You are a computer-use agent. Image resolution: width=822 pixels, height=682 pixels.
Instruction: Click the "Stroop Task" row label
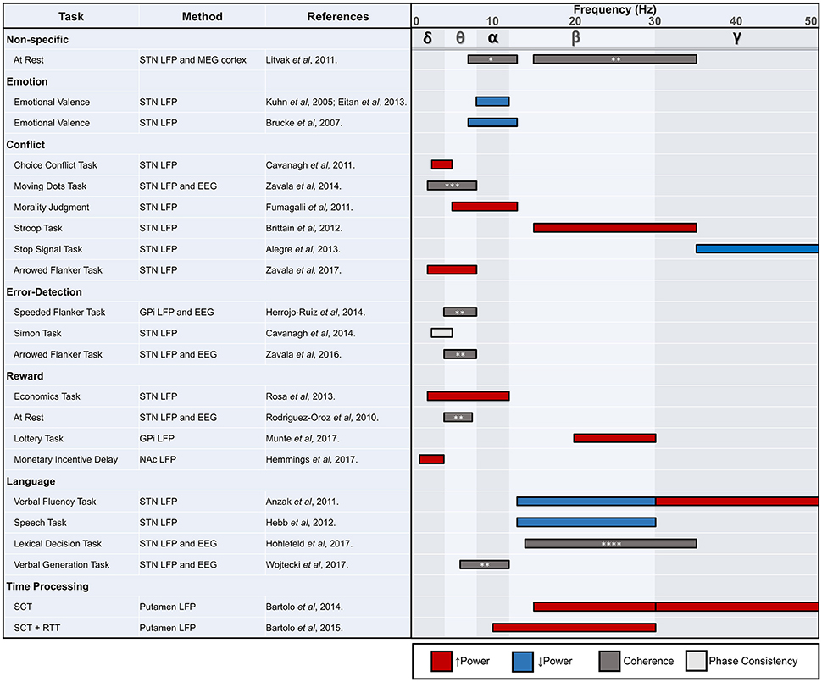(x=38, y=228)
